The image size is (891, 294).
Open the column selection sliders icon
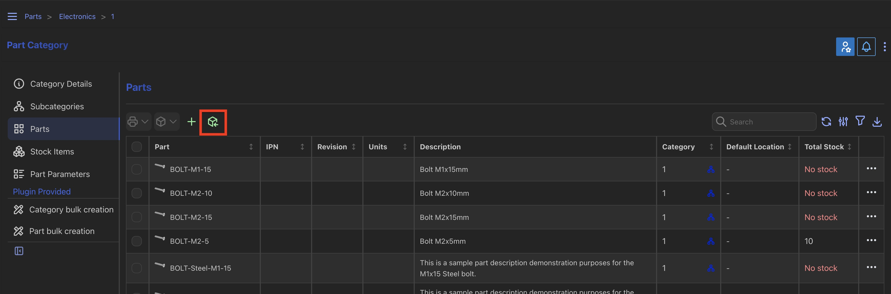[x=843, y=122]
